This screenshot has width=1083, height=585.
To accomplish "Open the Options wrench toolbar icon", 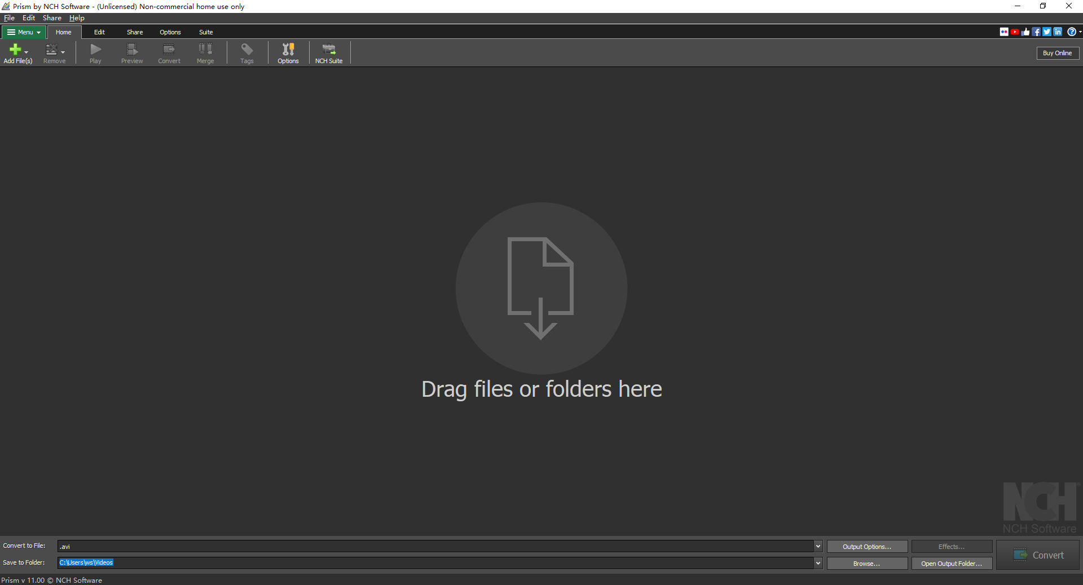I will pyautogui.click(x=288, y=54).
